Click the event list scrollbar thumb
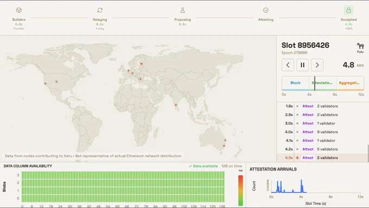 click(x=368, y=153)
